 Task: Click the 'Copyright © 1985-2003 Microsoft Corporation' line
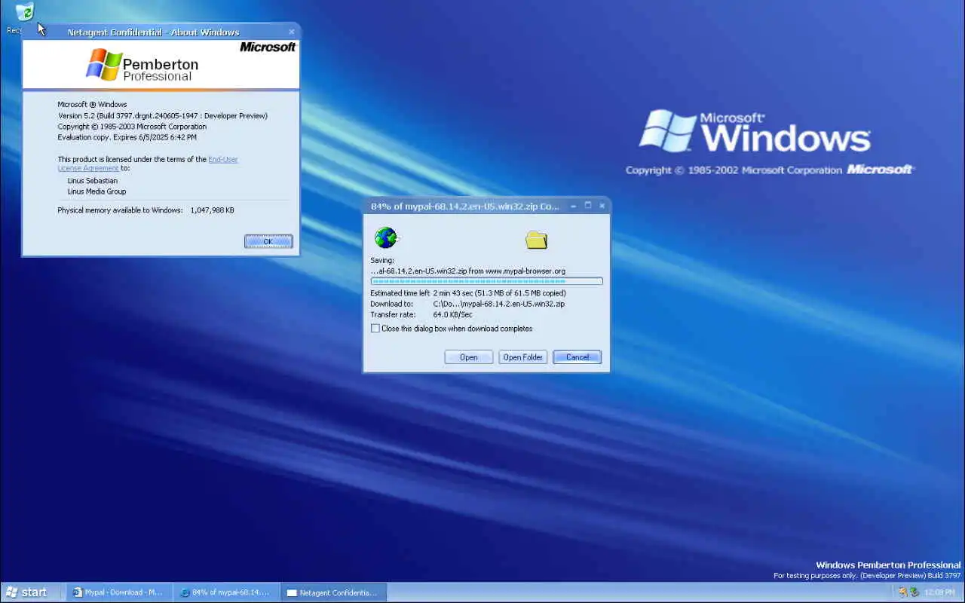coord(133,127)
